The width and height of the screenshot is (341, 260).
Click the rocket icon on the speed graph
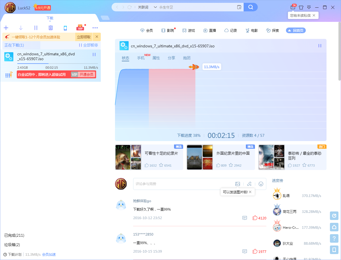[194, 67]
